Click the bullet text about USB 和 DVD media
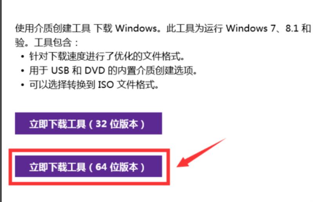 [x=113, y=71]
